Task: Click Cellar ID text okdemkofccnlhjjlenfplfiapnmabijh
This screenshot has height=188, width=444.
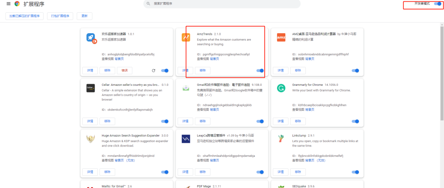Action: 130,110
